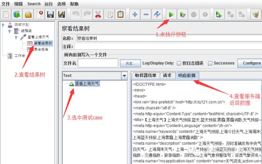This screenshot has height=164, width=262.
Task: Switch to the 请求 tab
Action: [x=167, y=76]
